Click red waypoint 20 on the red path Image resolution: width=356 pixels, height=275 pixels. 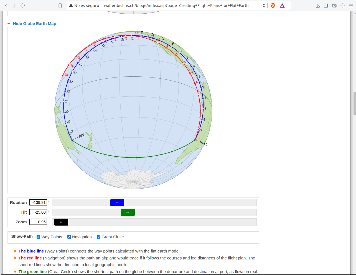tap(63, 74)
